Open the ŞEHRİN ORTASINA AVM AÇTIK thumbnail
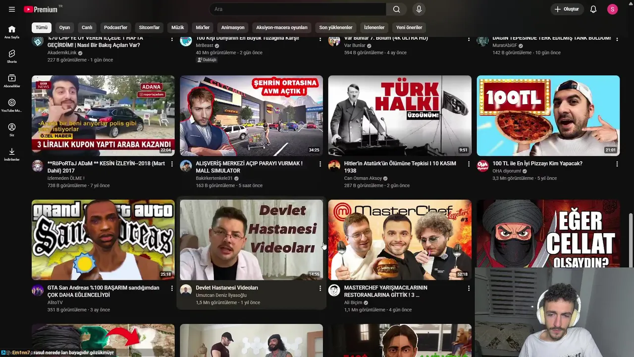 click(251, 116)
